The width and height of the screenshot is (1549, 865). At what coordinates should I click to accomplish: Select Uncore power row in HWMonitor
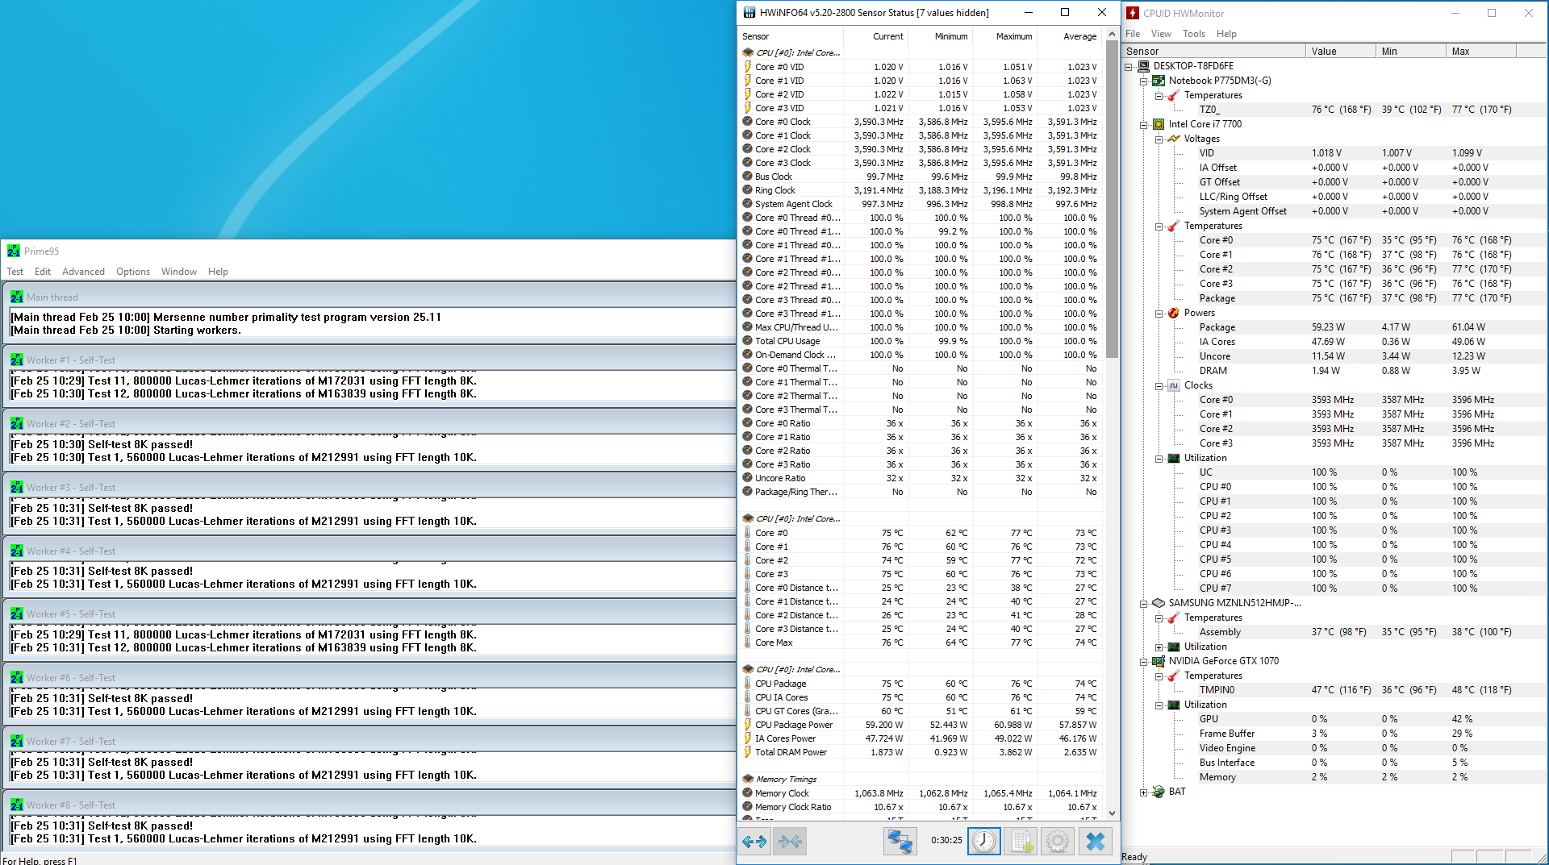1334,356
